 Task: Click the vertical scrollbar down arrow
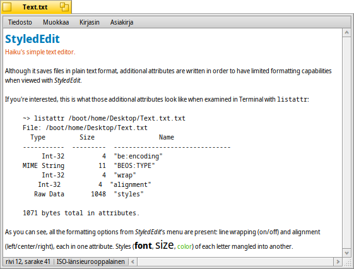(346, 253)
